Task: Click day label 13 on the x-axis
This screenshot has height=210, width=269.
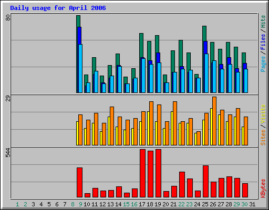Action: (x=110, y=204)
